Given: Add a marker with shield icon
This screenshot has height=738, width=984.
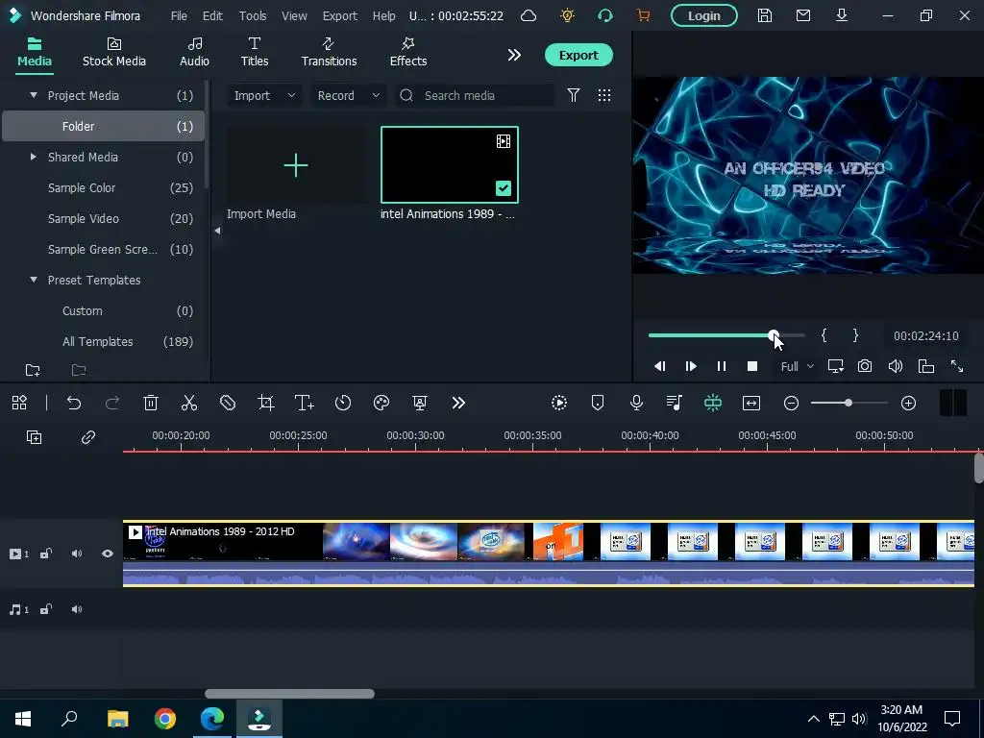Looking at the screenshot, I should pos(598,403).
